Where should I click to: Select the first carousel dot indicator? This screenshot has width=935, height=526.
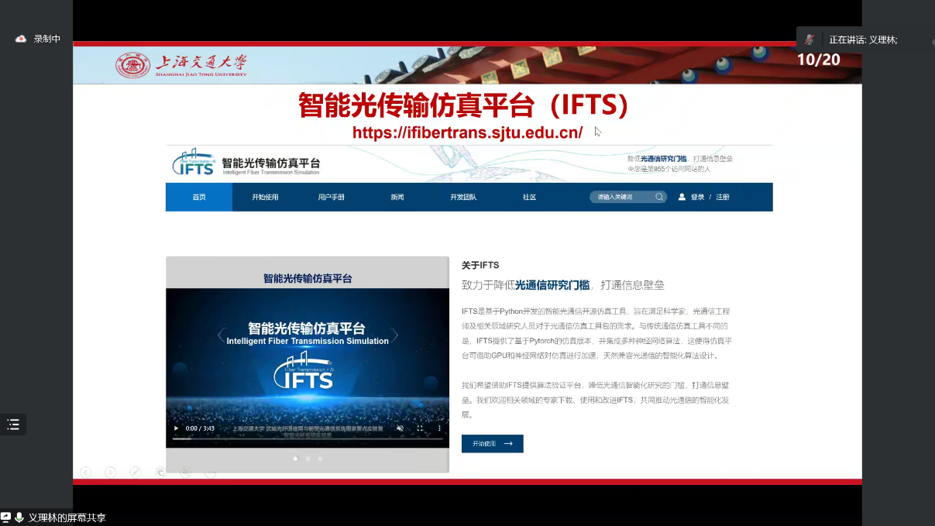tap(295, 459)
